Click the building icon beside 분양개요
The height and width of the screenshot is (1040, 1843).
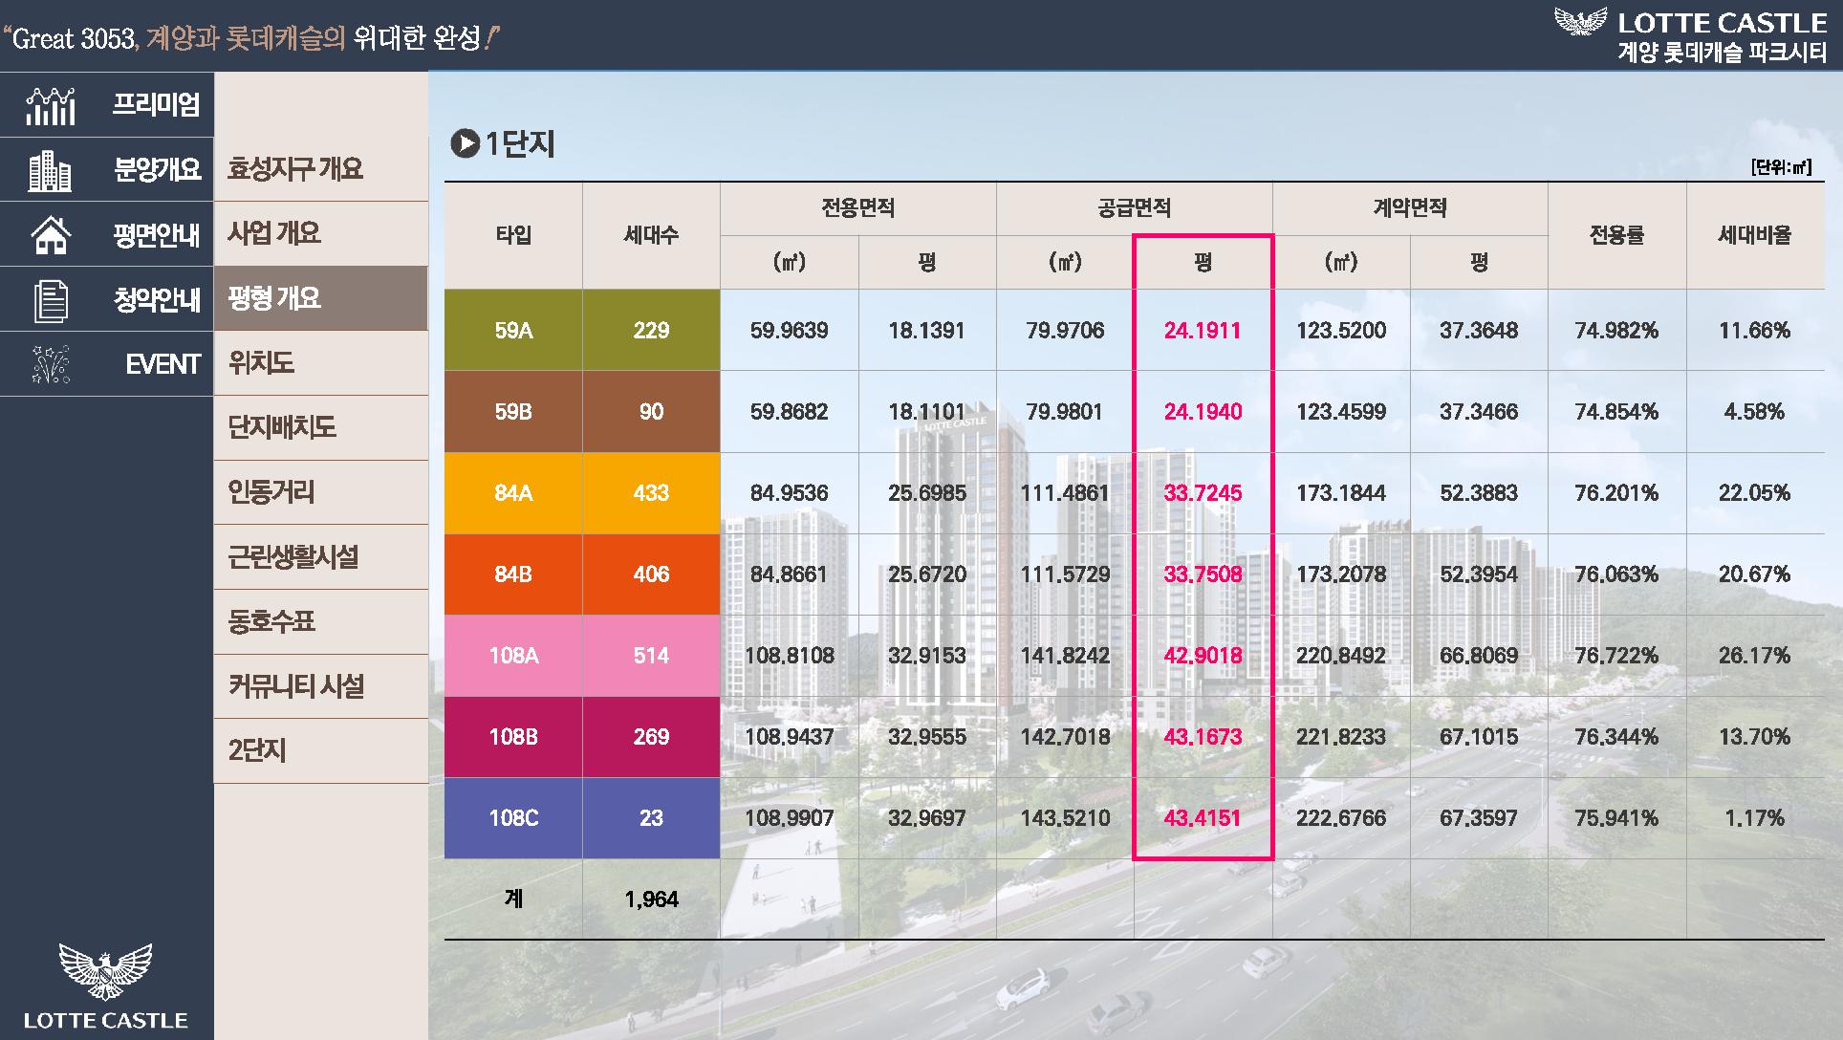50,171
